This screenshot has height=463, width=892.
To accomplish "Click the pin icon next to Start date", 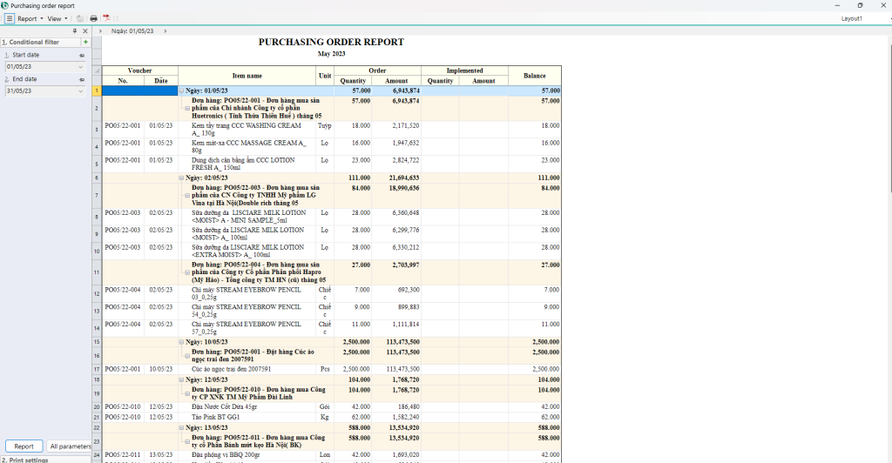I will click(82, 55).
